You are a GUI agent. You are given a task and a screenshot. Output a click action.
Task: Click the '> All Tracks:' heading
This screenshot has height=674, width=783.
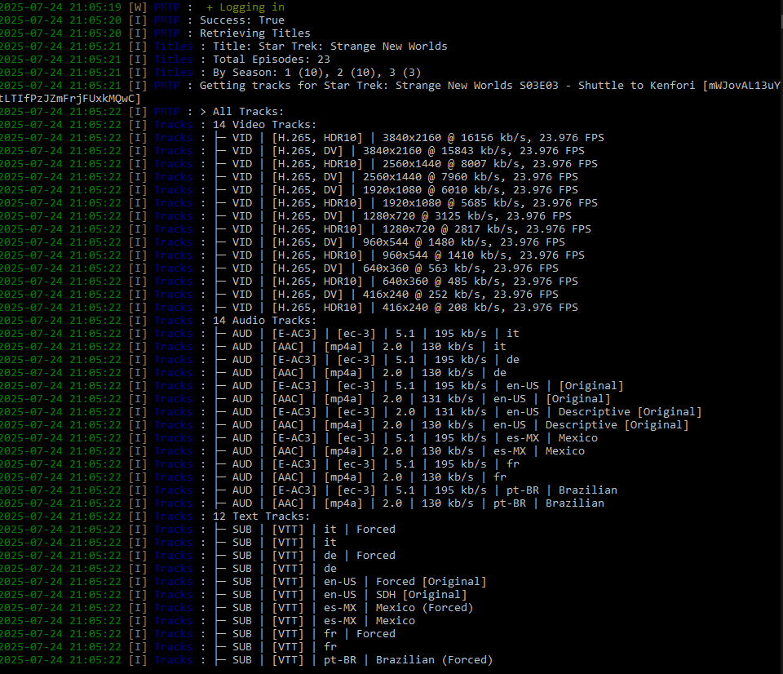(x=241, y=112)
